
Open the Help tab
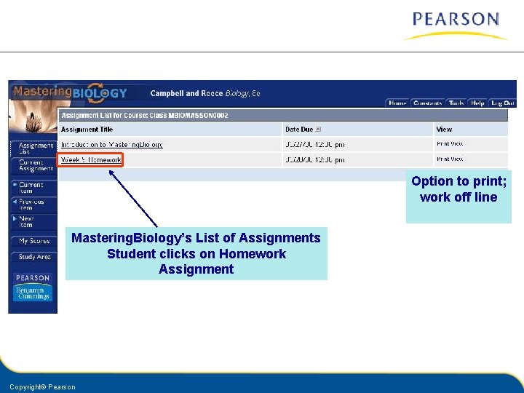[477, 103]
